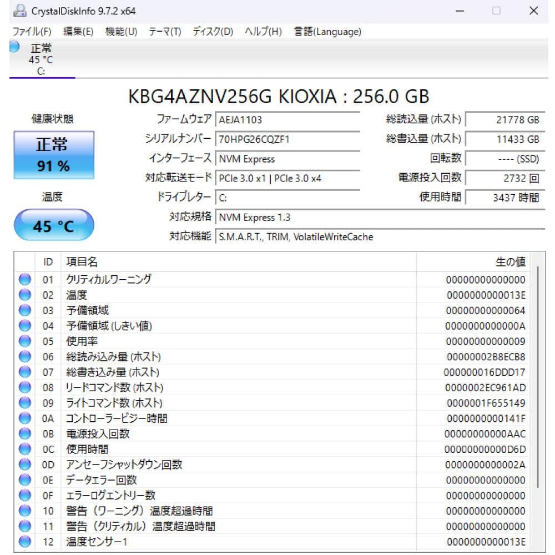
Task: Click the status icon for 0E データエラー回数
Action: tap(25, 480)
